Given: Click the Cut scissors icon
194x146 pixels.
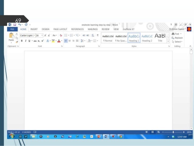Looking at the screenshot, I should tap(17, 34).
